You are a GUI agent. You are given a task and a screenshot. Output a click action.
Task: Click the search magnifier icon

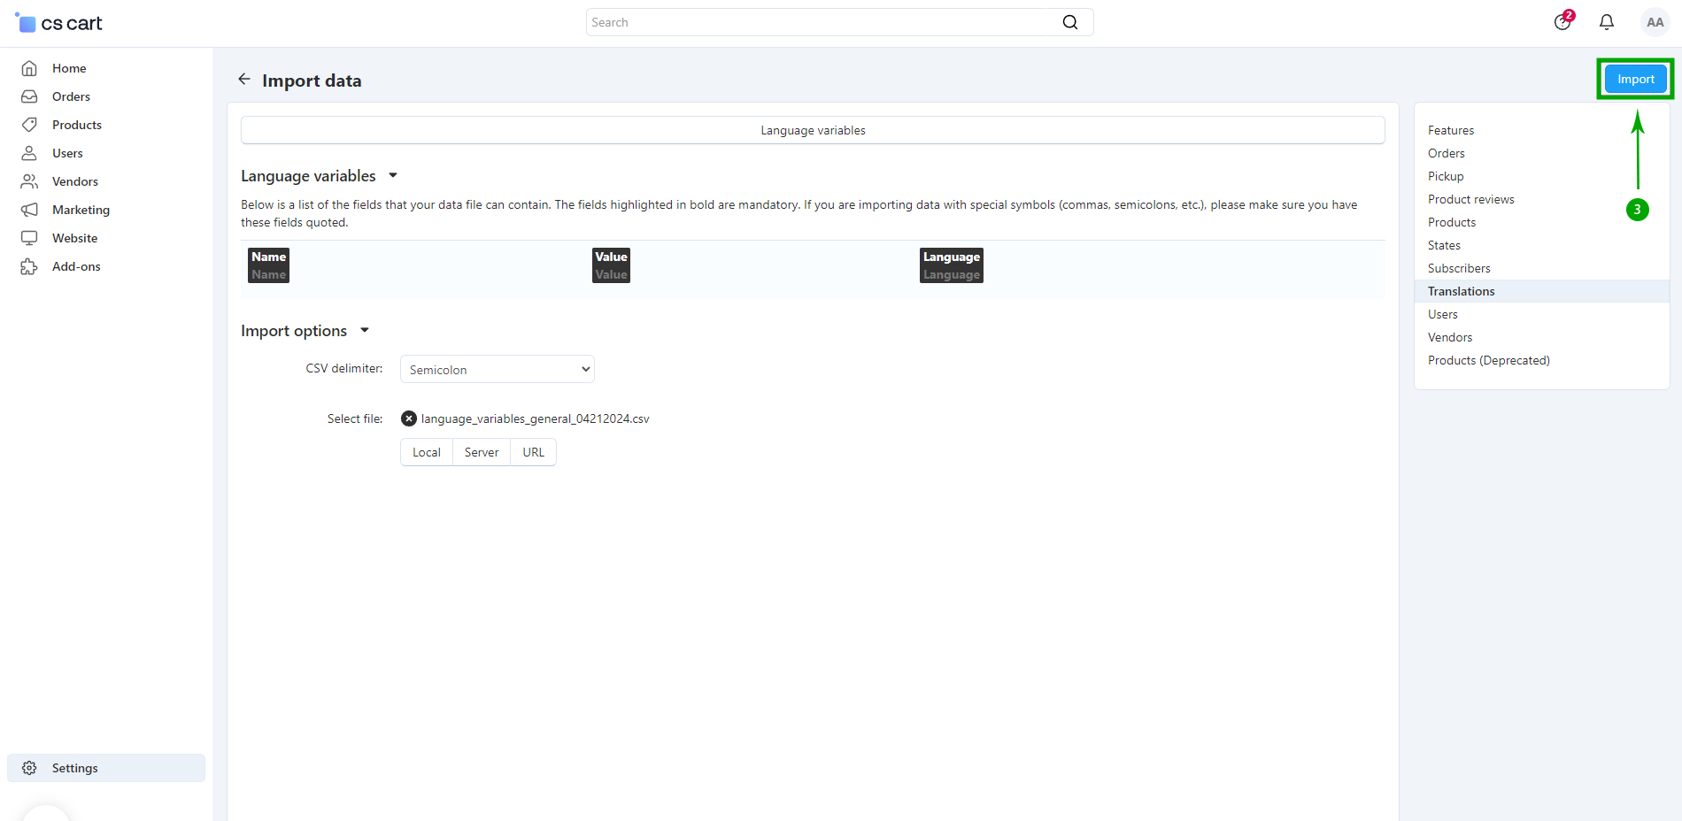1069,22
